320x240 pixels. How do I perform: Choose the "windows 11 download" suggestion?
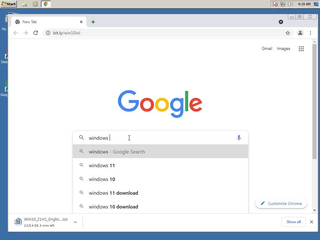click(160, 193)
